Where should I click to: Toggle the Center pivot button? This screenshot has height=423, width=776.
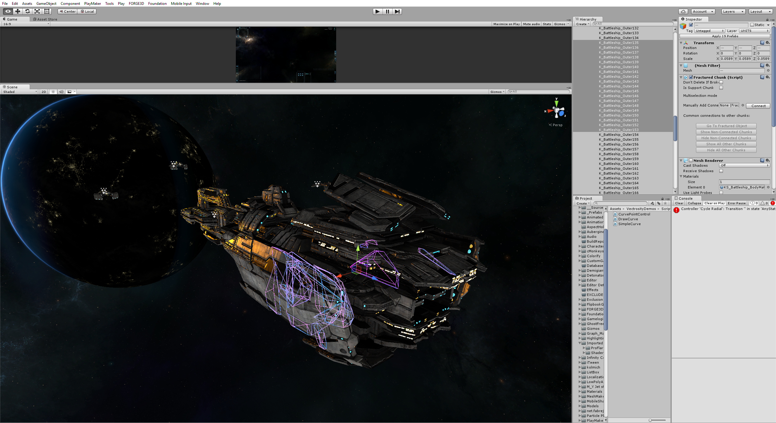point(68,11)
